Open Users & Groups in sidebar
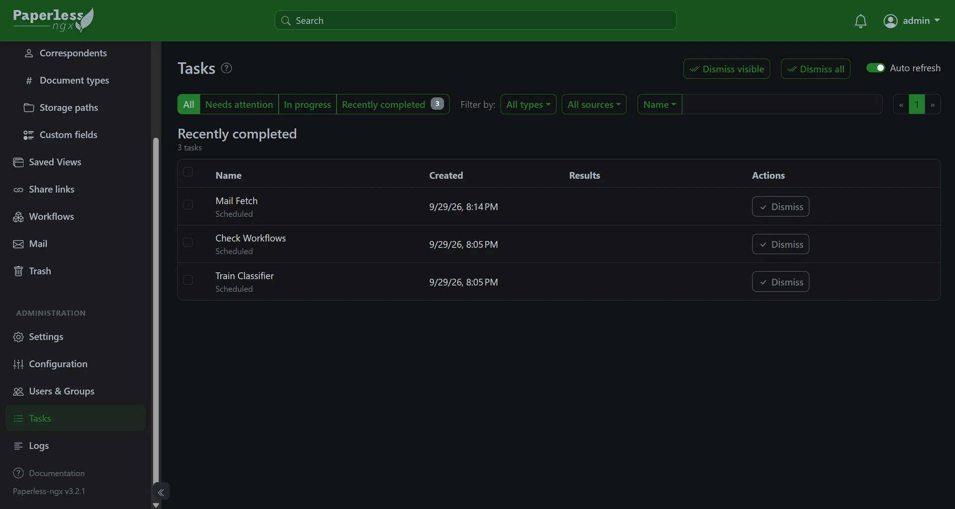Viewport: 955px width, 509px height. (x=61, y=391)
